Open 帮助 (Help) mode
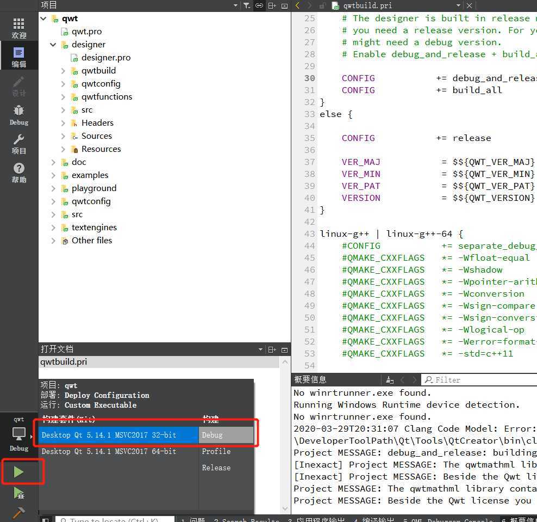537x522 pixels. tap(19, 173)
